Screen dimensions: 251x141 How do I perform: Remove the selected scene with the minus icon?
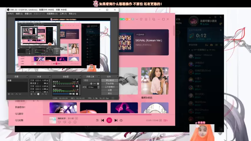pyautogui.click(x=12, y=94)
